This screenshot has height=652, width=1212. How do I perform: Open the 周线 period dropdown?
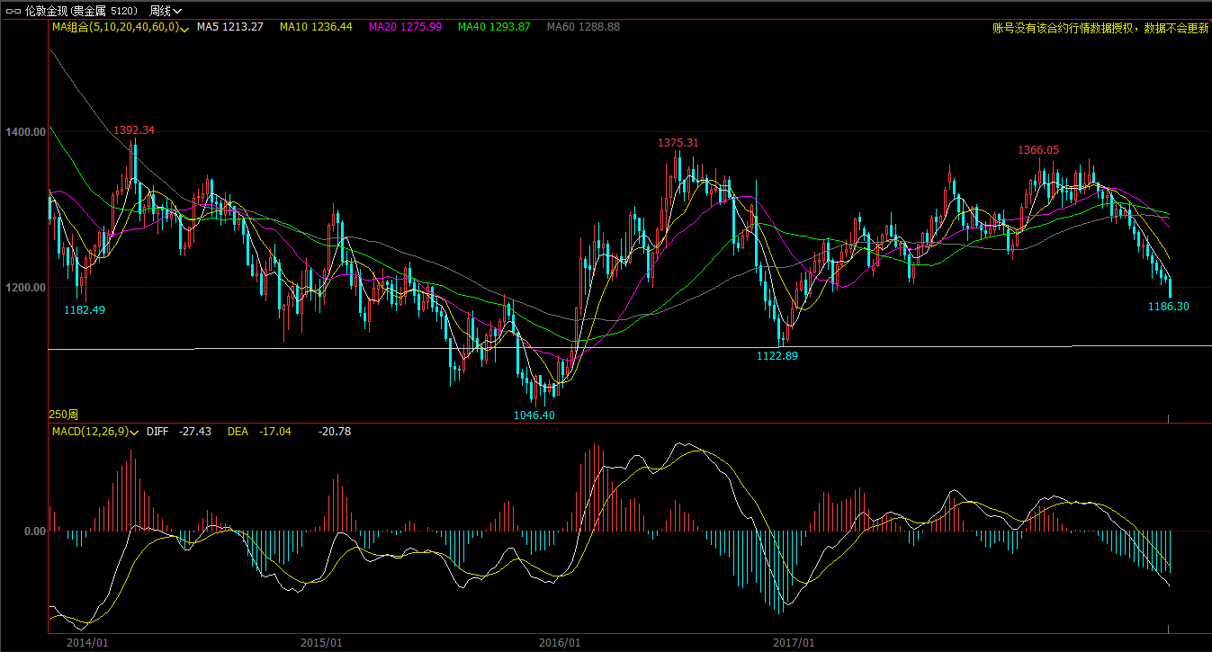click(x=166, y=11)
